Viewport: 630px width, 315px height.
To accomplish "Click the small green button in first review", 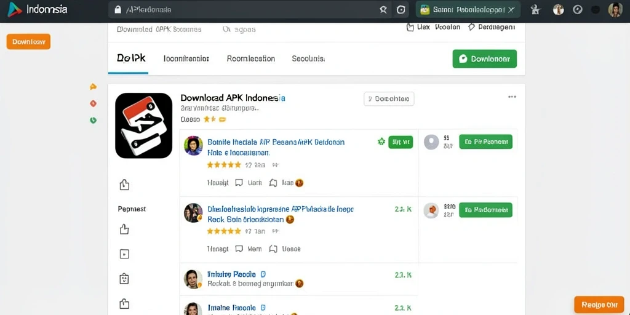I will click(401, 142).
